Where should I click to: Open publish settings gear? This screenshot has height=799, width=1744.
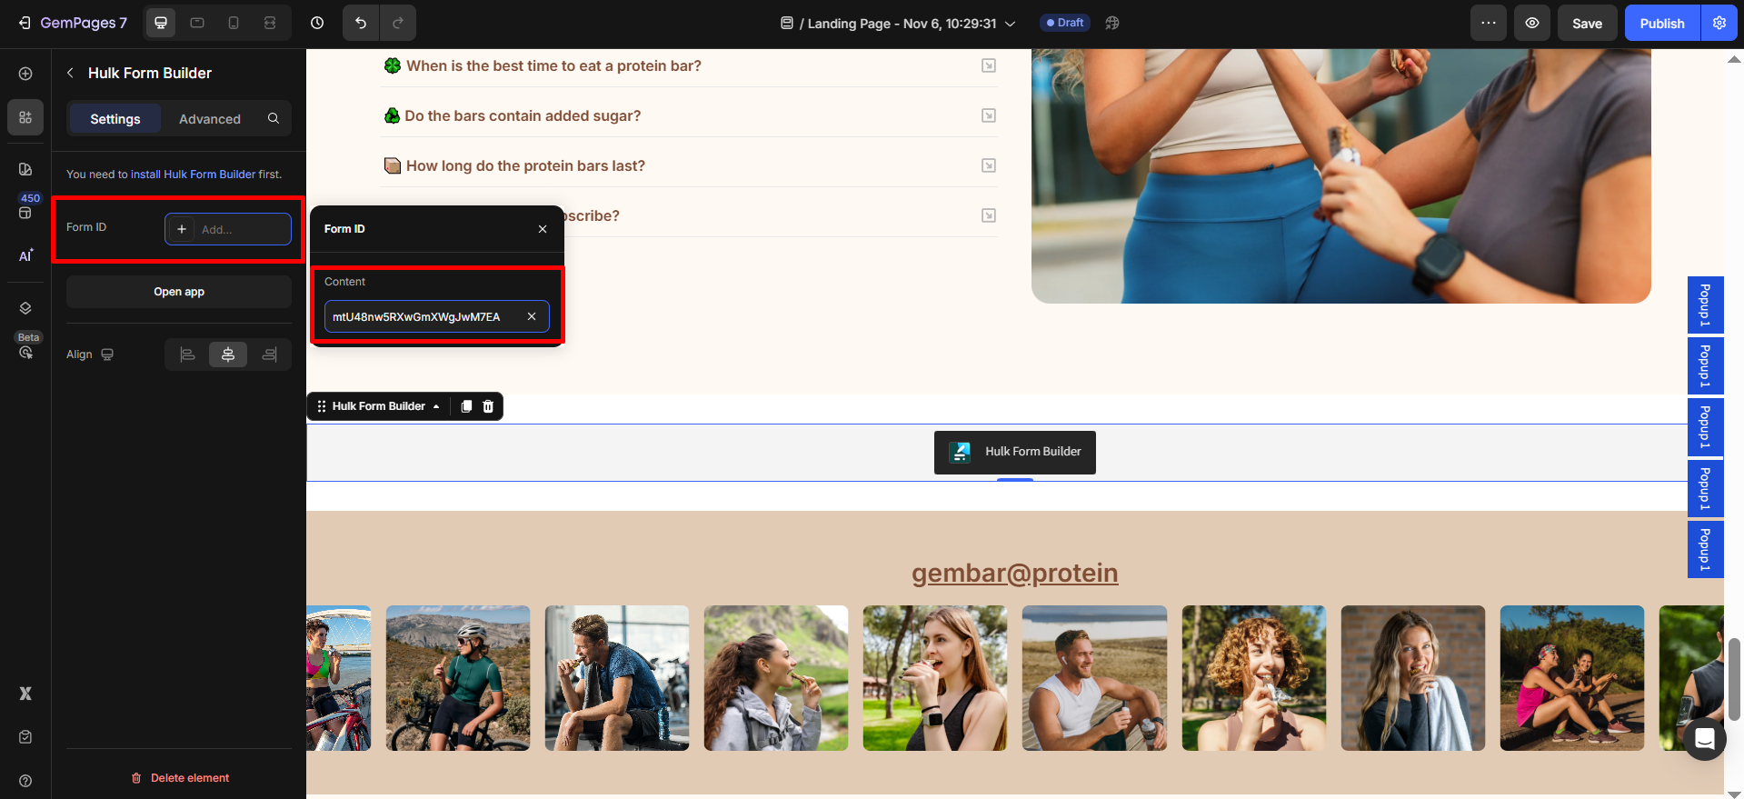pos(1719,23)
